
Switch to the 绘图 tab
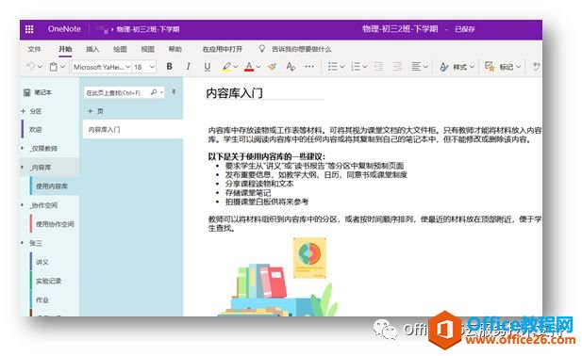pos(120,49)
